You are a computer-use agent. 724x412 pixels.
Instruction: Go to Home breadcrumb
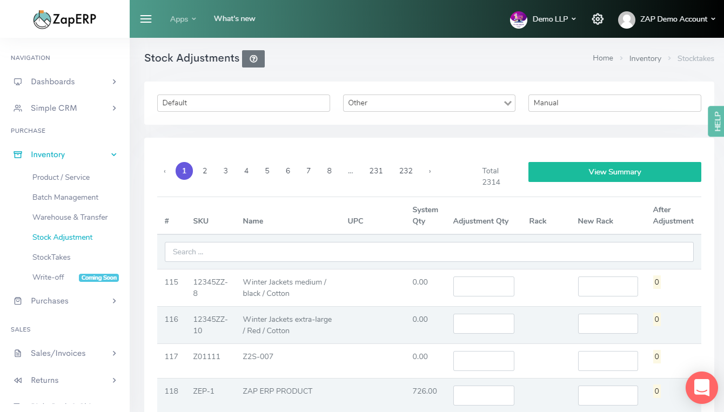pyautogui.click(x=603, y=58)
